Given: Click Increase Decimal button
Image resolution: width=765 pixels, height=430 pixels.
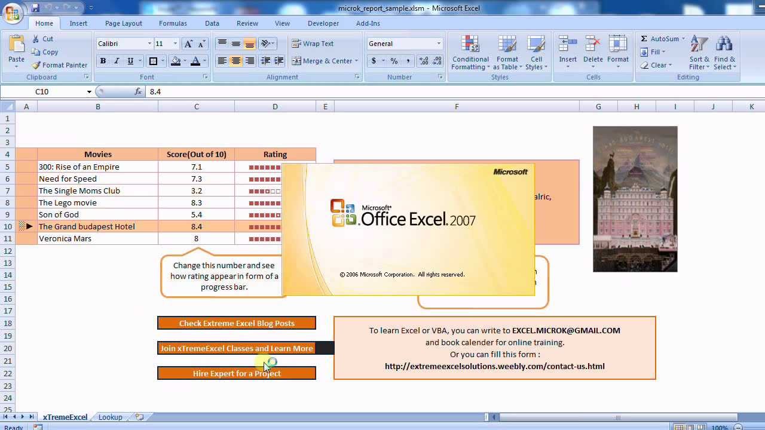Looking at the screenshot, I should 424,61.
